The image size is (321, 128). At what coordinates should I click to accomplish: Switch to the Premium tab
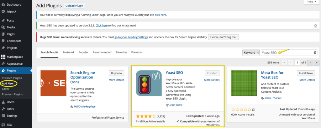pos(137,52)
